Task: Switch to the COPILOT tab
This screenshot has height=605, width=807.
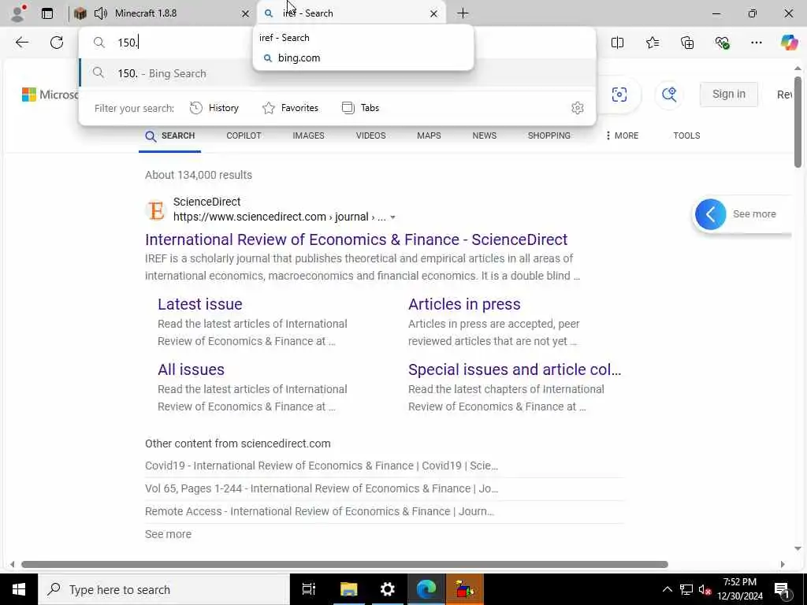Action: (244, 135)
